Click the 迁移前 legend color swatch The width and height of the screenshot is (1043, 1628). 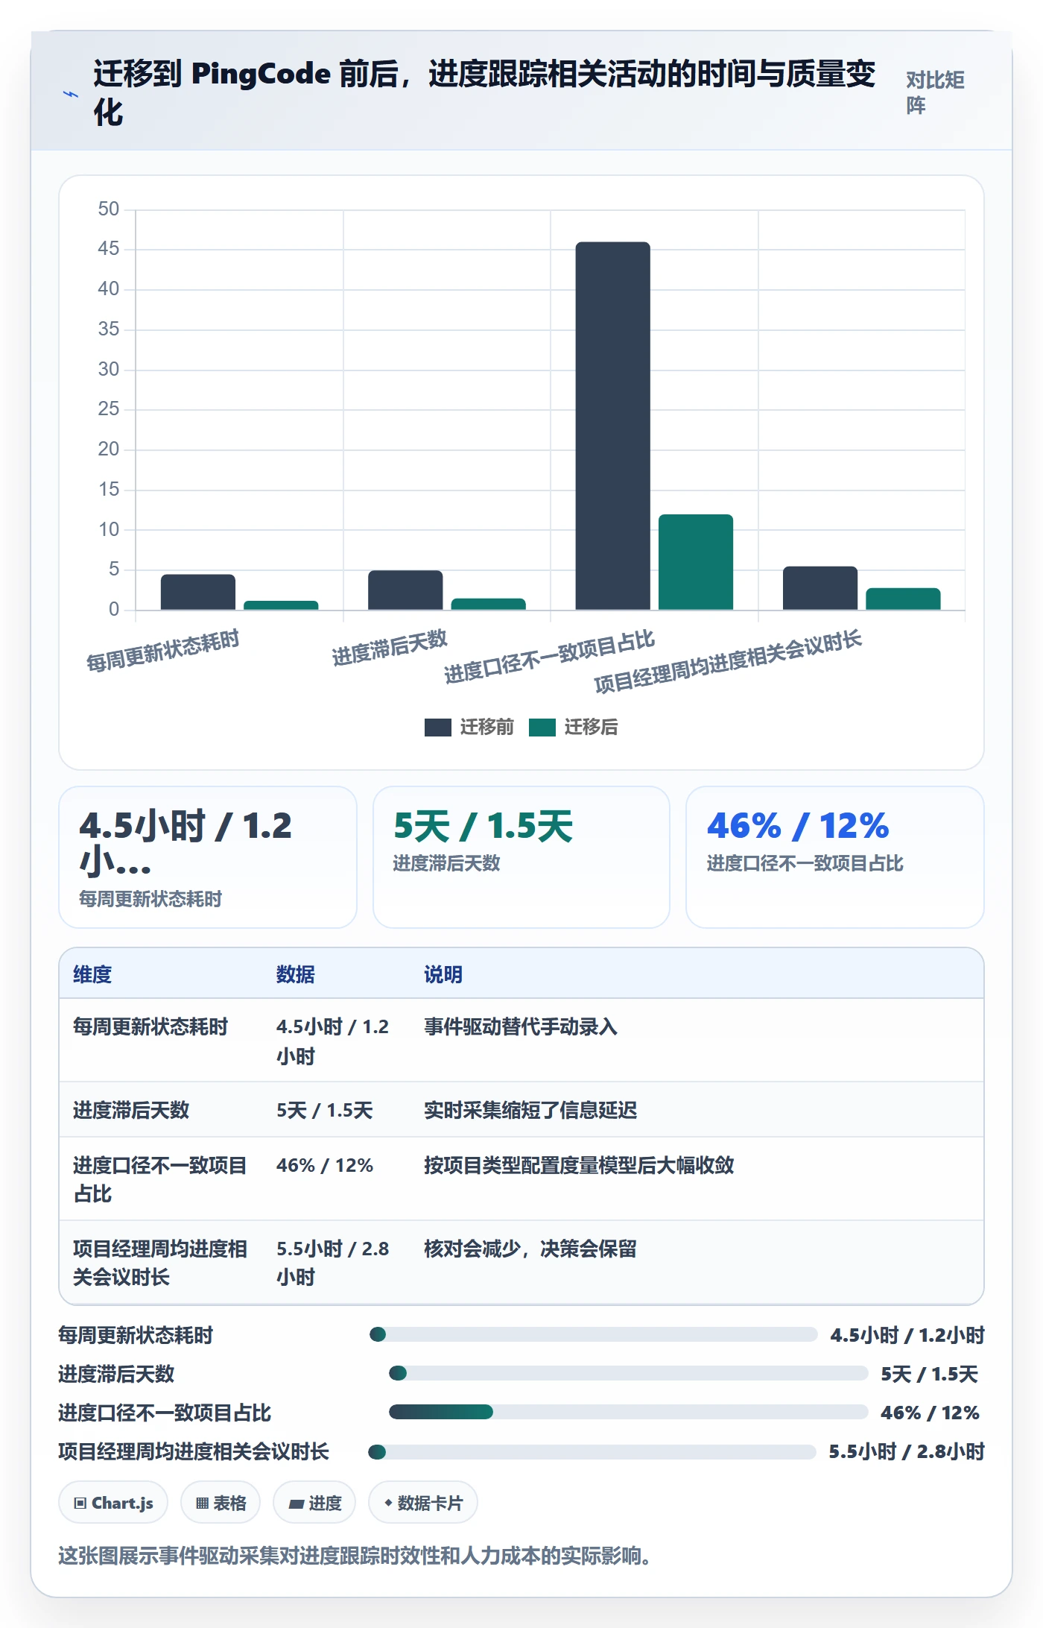coord(437,728)
